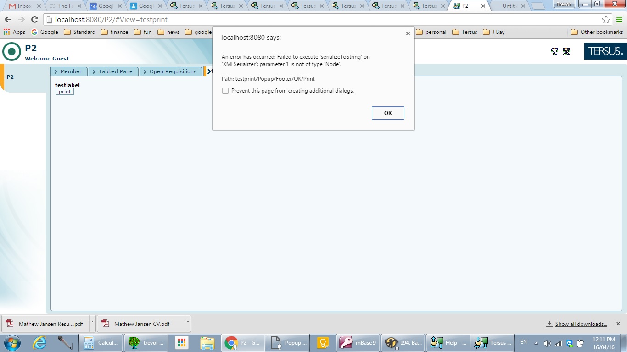Expand the Other bookmarks folder

pos(597,32)
